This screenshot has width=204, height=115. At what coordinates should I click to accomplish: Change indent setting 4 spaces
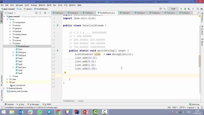coord(191,108)
